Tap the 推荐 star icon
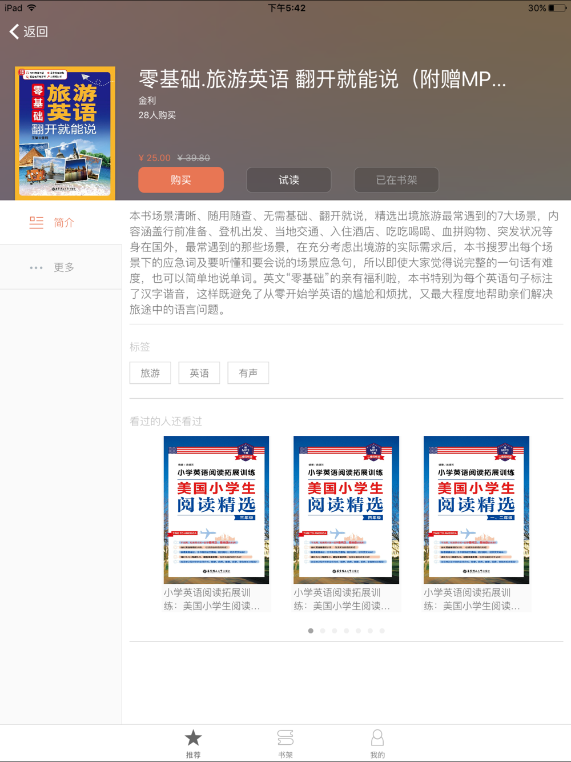 pos(193,738)
